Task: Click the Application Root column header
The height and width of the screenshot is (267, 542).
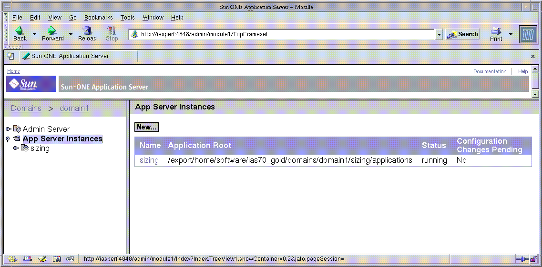Action: coord(199,146)
